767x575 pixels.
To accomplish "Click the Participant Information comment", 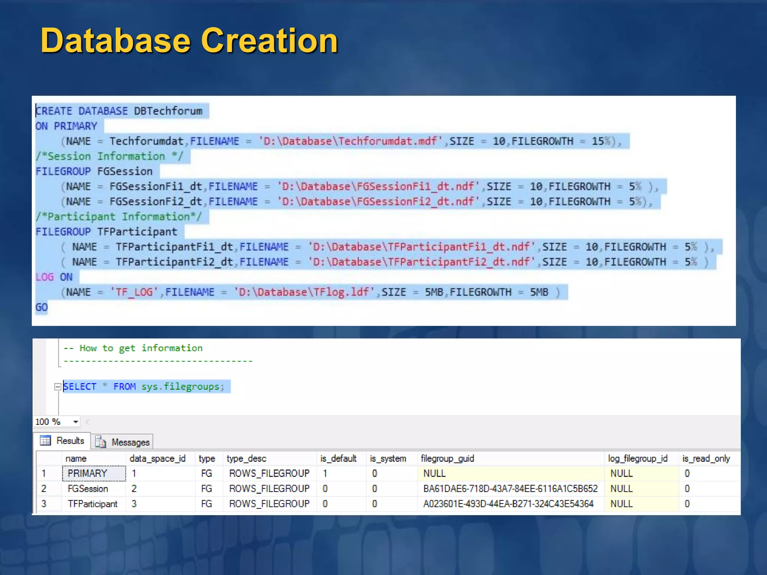I will pyautogui.click(x=119, y=216).
